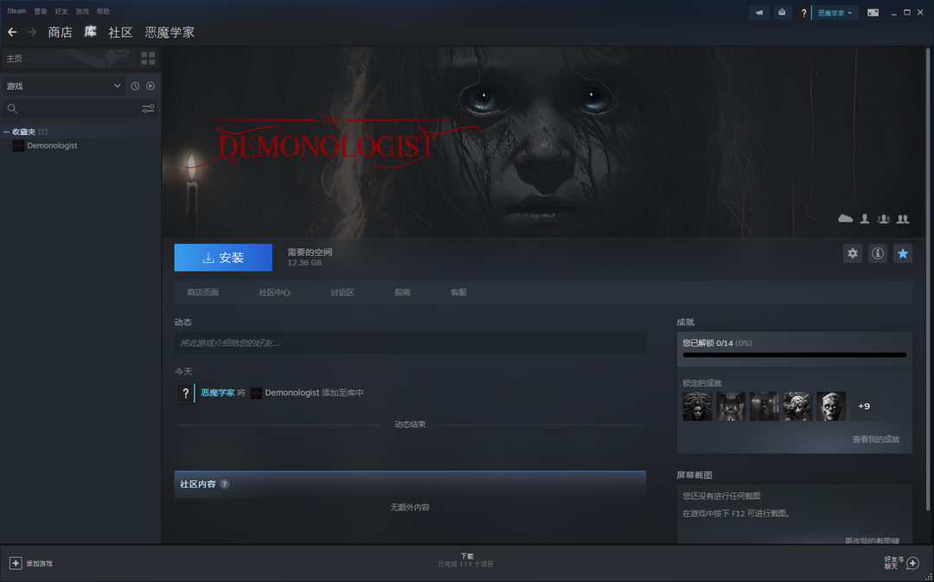
Task: Click the announcements megaphone icon
Action: pos(758,13)
